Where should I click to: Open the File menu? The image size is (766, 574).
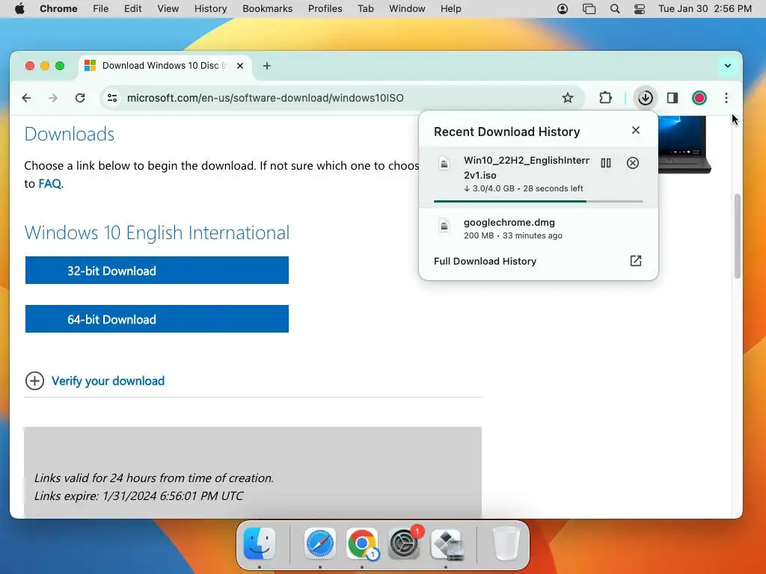(101, 9)
